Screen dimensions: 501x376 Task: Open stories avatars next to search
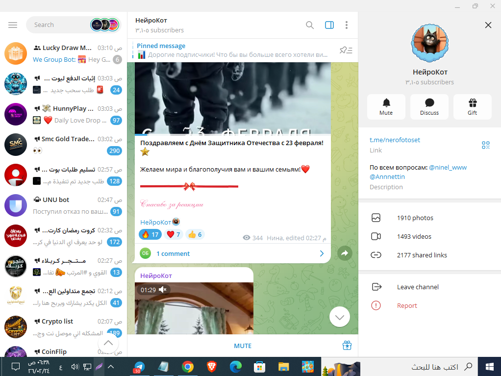pyautogui.click(x=105, y=25)
